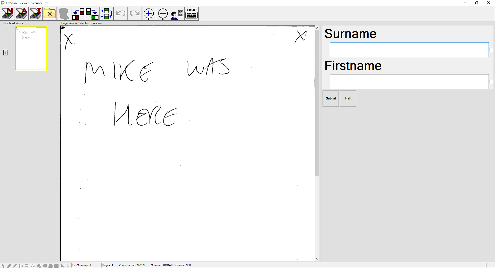The image size is (495, 268).
Task: Click the page view scrollbar down arrow
Action: click(317, 259)
